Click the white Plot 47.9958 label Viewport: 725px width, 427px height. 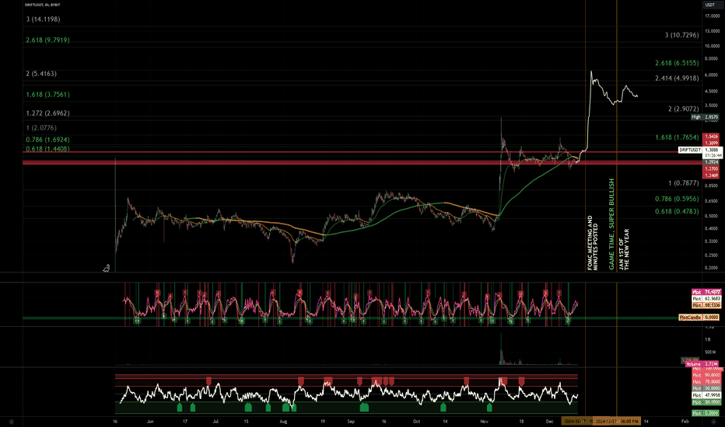(706, 395)
